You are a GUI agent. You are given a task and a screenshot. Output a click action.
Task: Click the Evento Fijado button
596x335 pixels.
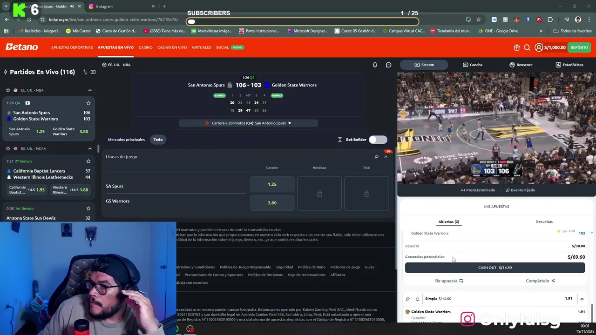[520, 190]
